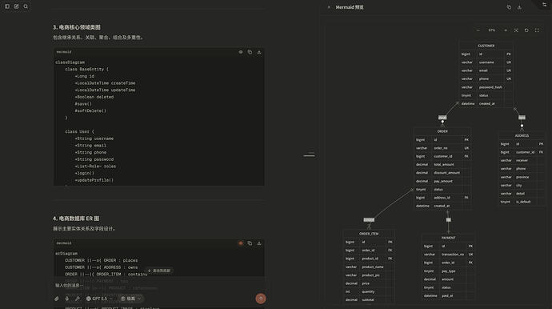Click 'username' in CUSTOMER table

click(x=486, y=62)
